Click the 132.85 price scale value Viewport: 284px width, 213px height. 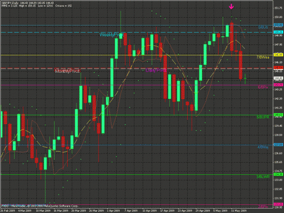point(279,189)
